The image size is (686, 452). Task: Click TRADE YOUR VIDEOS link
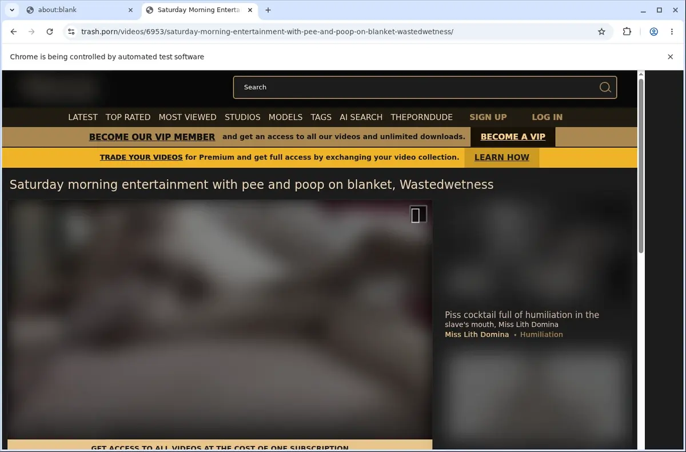pos(141,157)
